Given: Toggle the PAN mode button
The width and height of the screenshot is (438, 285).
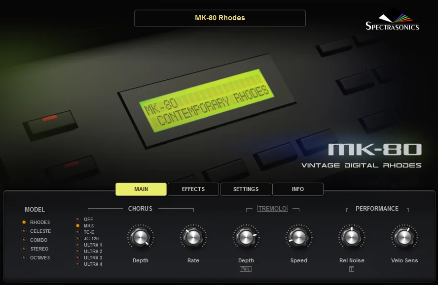Looking at the screenshot, I should pos(246,269).
